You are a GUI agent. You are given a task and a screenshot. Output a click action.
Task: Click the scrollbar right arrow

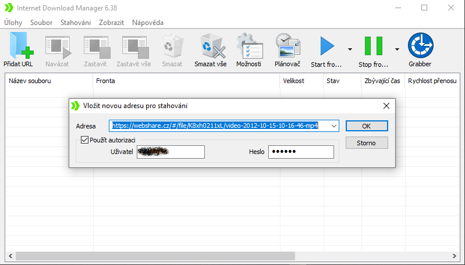click(x=455, y=256)
